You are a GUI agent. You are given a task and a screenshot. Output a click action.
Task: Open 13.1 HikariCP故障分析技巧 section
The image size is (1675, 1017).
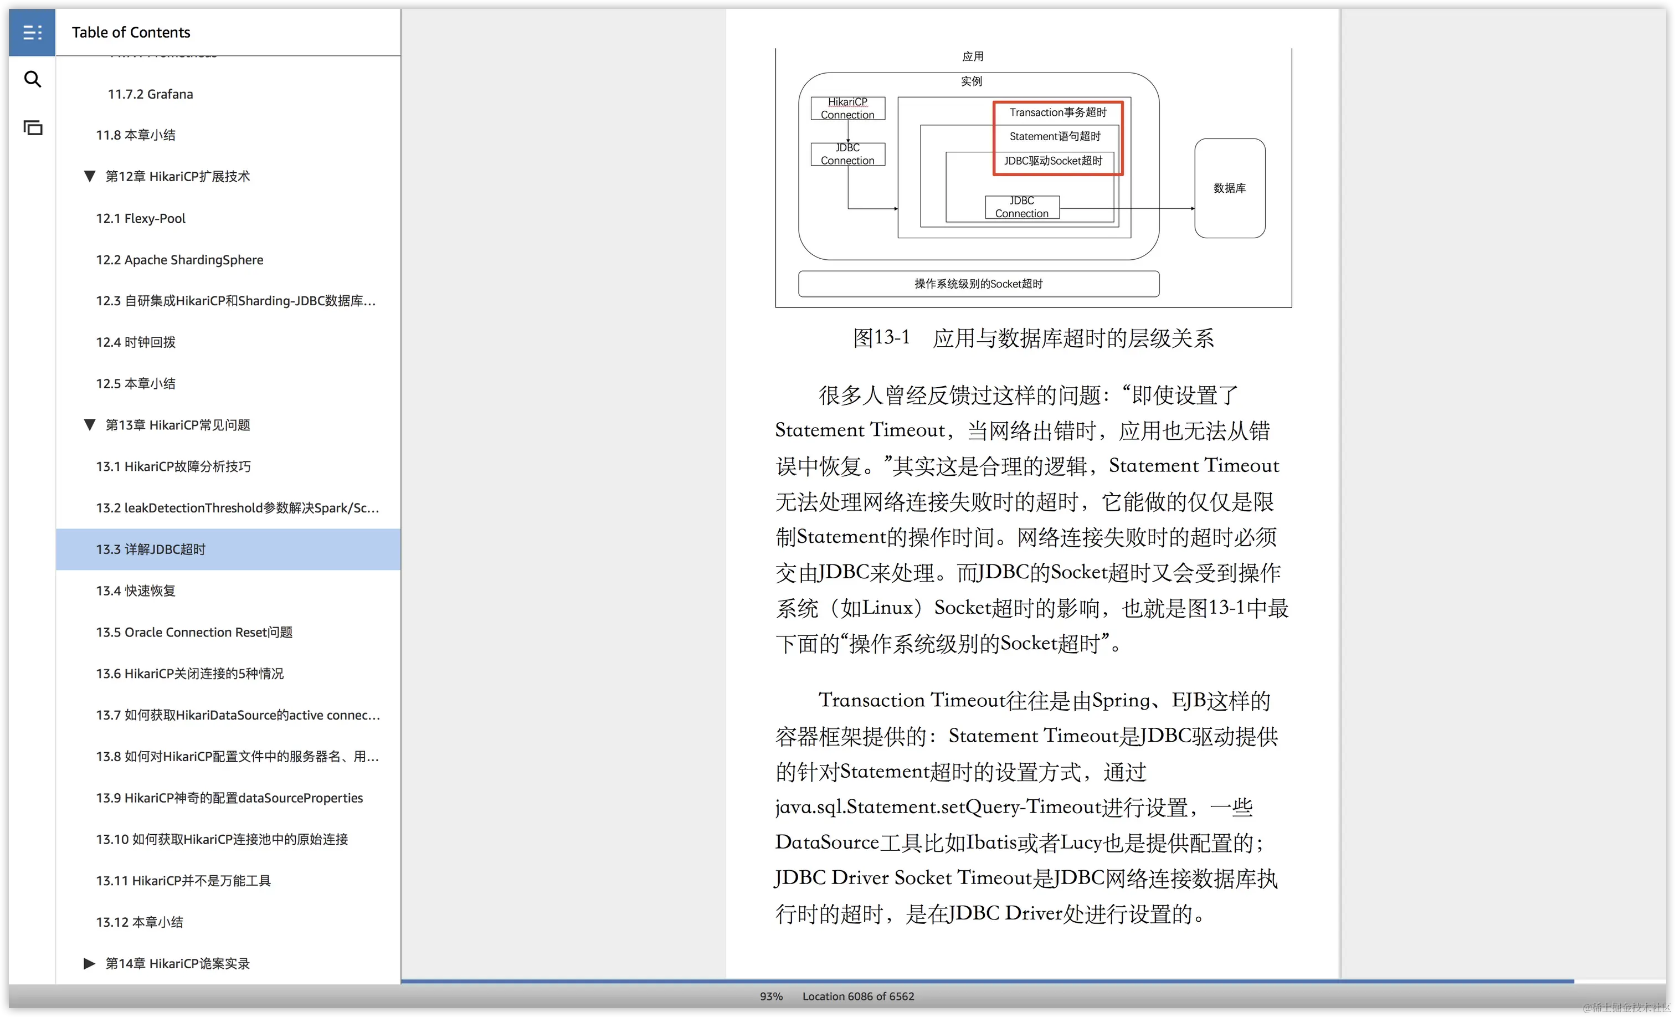click(173, 466)
